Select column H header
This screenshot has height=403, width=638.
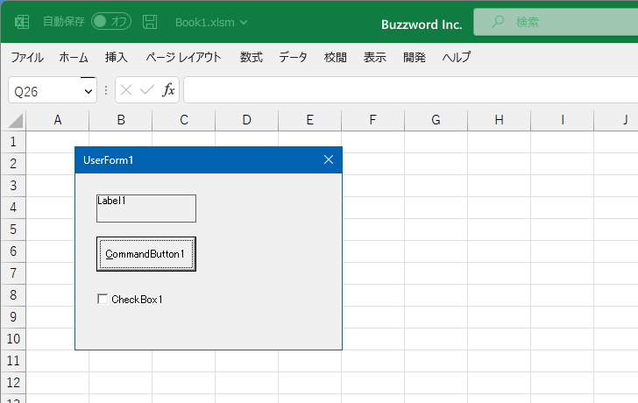[x=500, y=120]
